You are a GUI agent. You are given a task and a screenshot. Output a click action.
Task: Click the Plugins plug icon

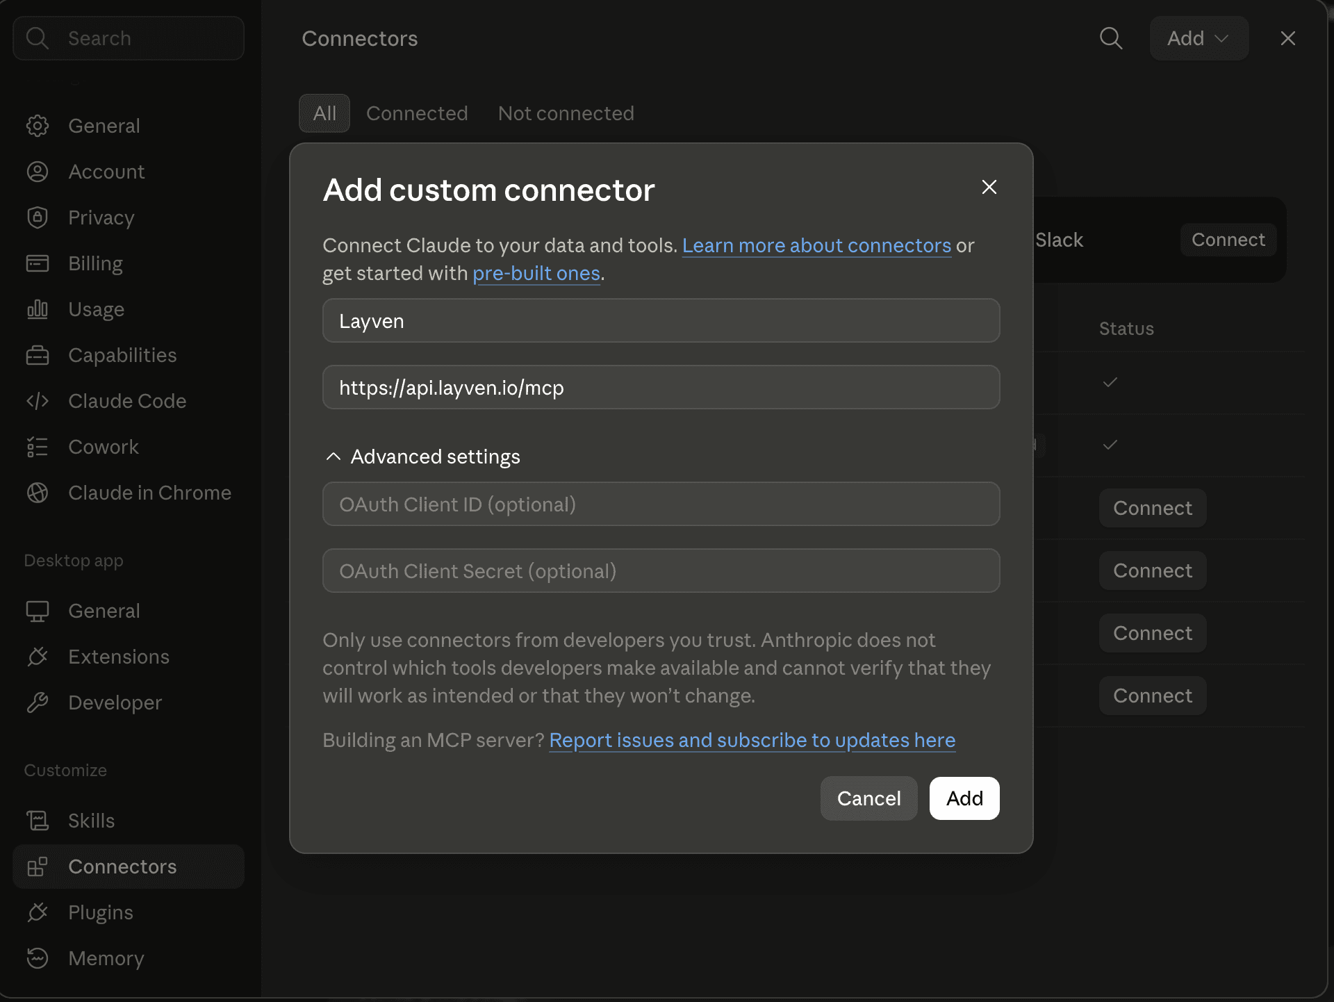(38, 912)
